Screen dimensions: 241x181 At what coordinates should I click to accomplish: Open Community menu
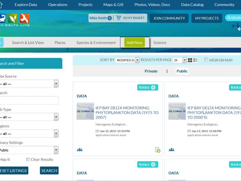224,5
